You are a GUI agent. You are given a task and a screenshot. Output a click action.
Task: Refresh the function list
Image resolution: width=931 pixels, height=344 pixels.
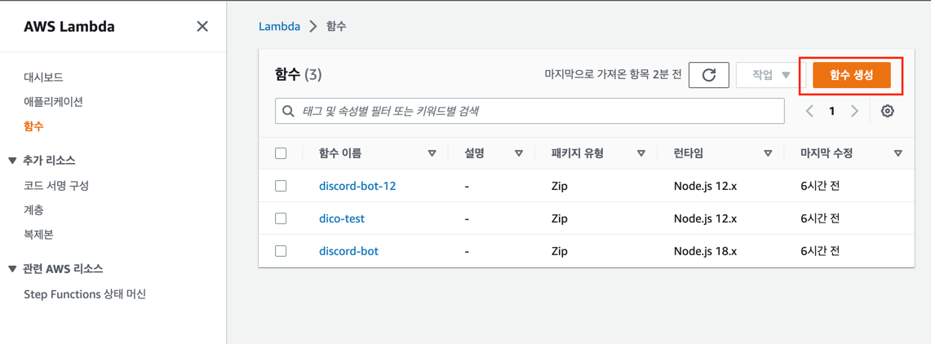(x=708, y=75)
